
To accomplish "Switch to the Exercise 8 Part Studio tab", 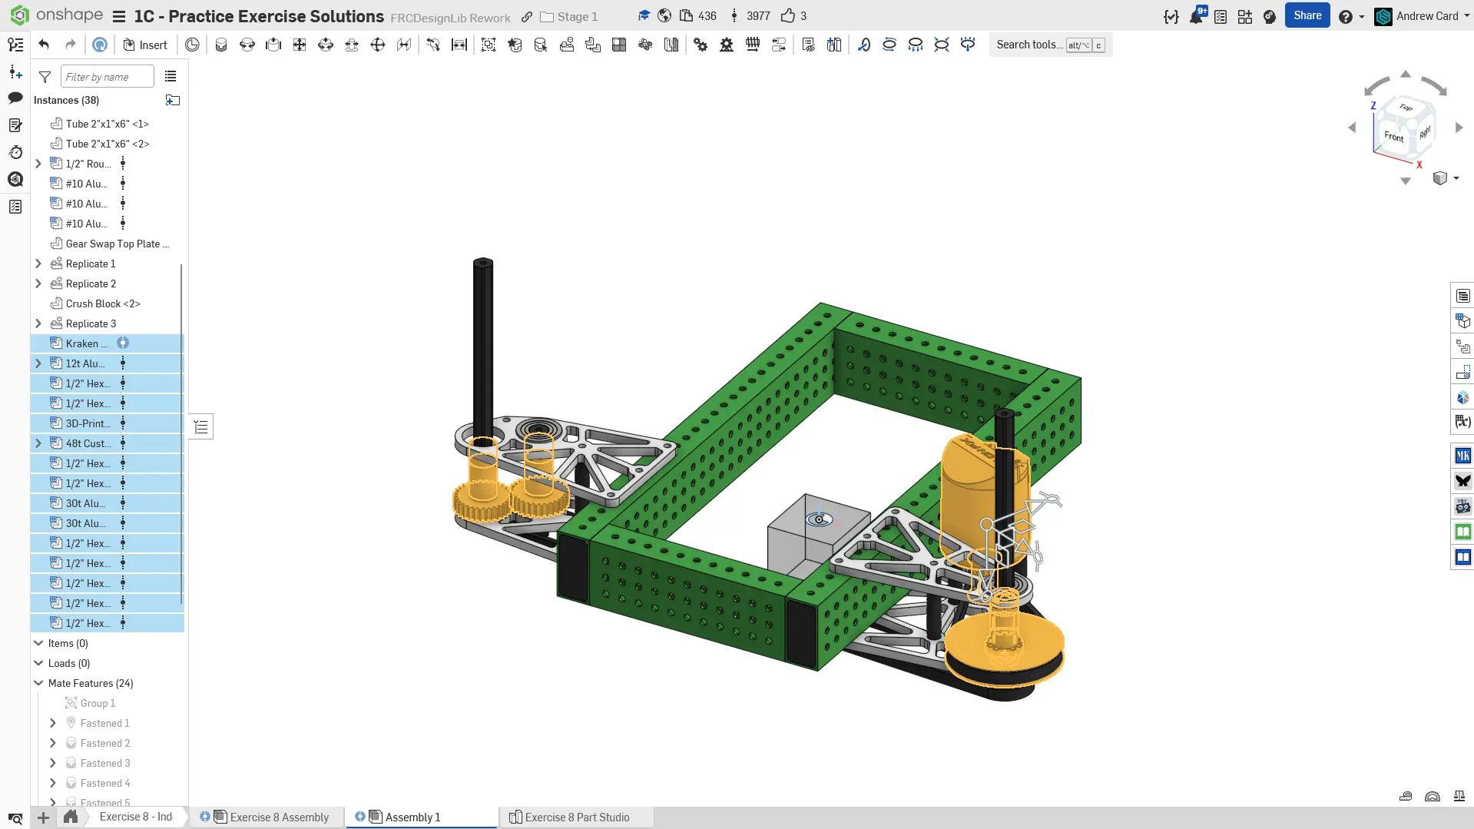I will pyautogui.click(x=576, y=817).
